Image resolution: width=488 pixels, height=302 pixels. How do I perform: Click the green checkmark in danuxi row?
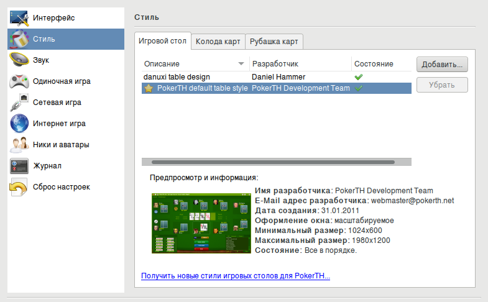[359, 77]
